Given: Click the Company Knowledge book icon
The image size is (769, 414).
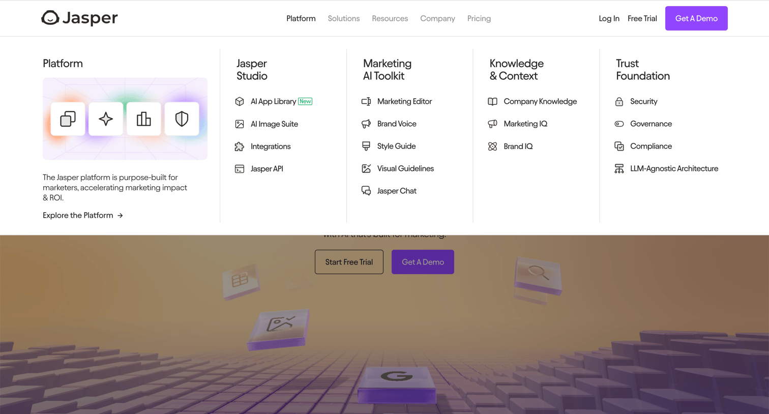Looking at the screenshot, I should 492,101.
